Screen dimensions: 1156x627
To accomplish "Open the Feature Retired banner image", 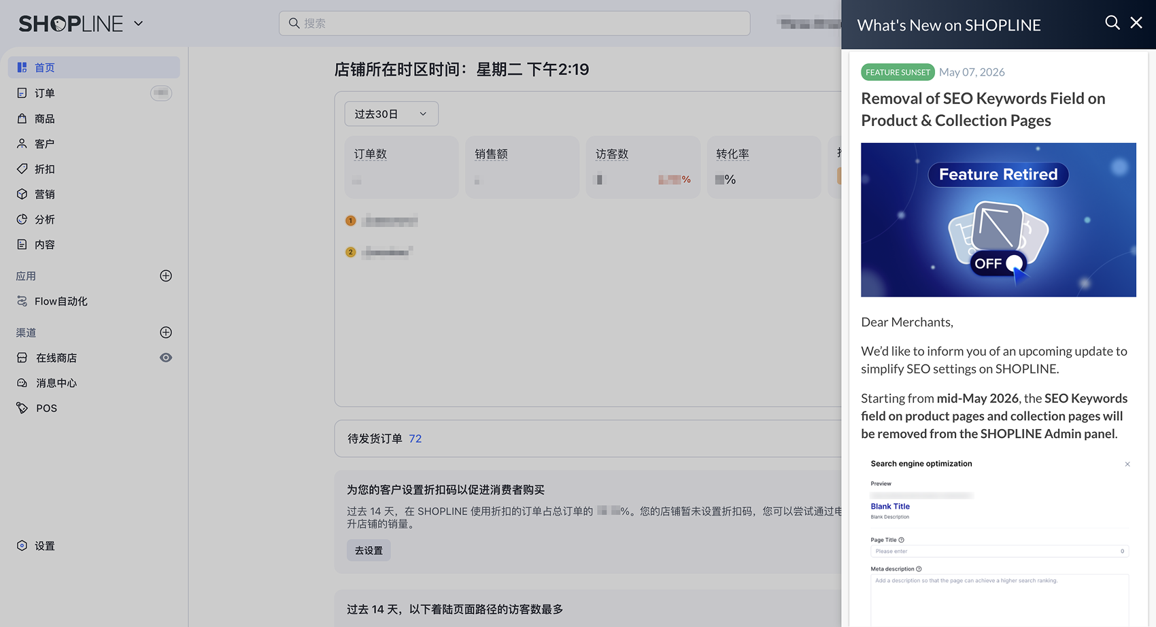I will (x=998, y=220).
